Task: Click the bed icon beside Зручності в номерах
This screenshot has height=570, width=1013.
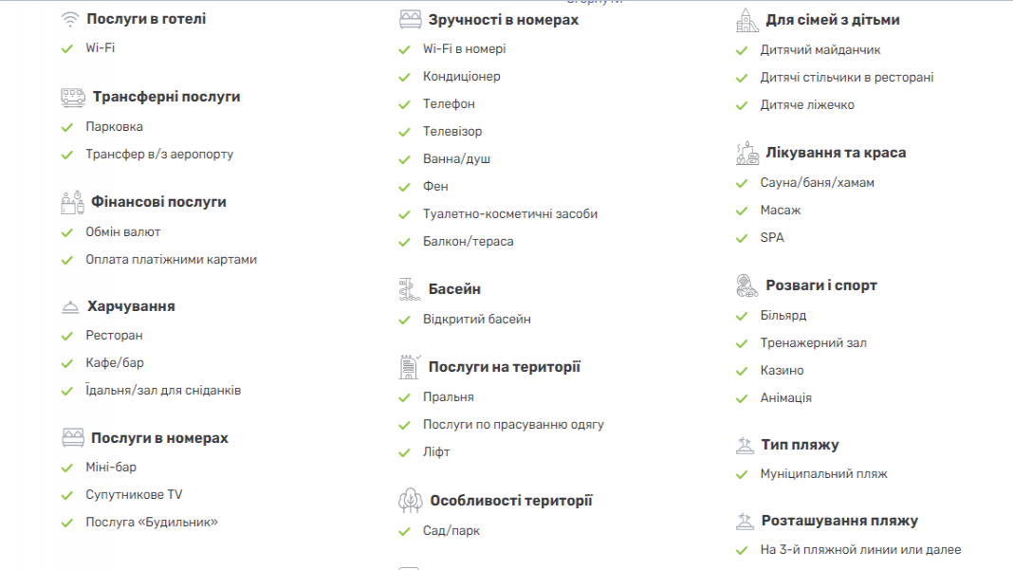Action: pyautogui.click(x=411, y=20)
